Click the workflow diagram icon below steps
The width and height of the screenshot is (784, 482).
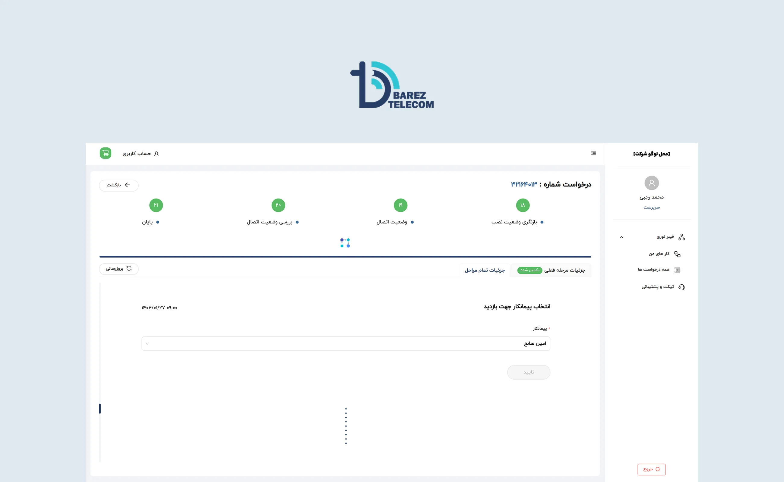[345, 243]
